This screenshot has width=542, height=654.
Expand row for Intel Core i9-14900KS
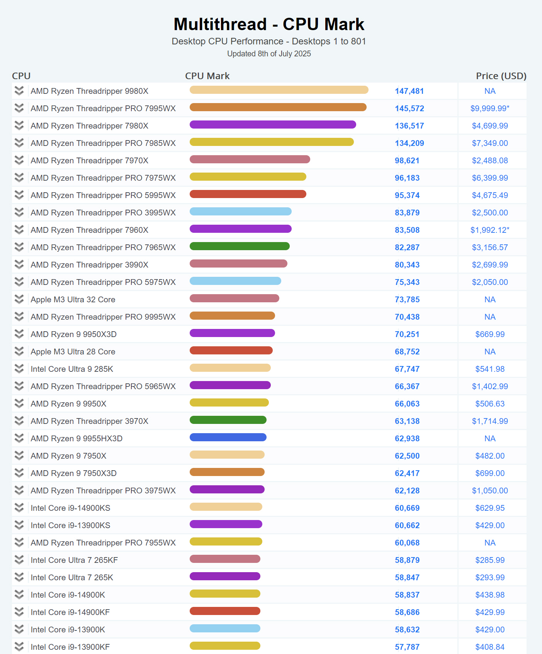pyautogui.click(x=19, y=508)
